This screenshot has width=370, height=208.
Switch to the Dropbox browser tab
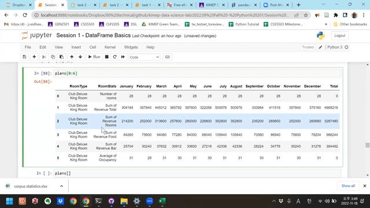[x=19, y=5]
